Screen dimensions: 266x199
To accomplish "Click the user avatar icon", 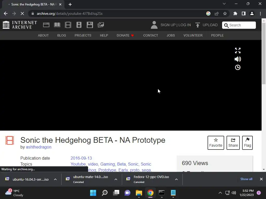I will tap(154, 25).
